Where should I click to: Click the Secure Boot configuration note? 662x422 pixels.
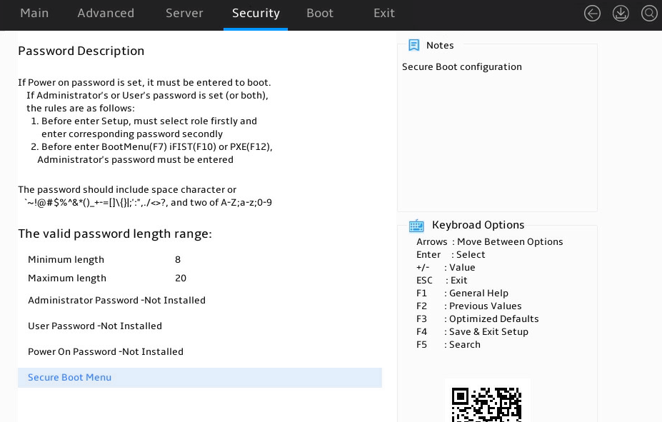point(462,67)
